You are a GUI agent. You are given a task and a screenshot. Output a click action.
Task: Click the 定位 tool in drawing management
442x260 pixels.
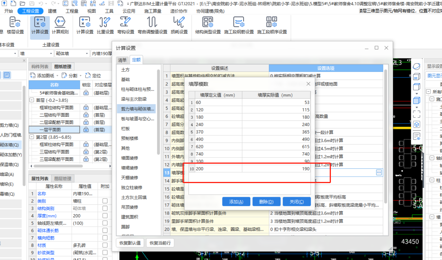pyautogui.click(x=93, y=76)
